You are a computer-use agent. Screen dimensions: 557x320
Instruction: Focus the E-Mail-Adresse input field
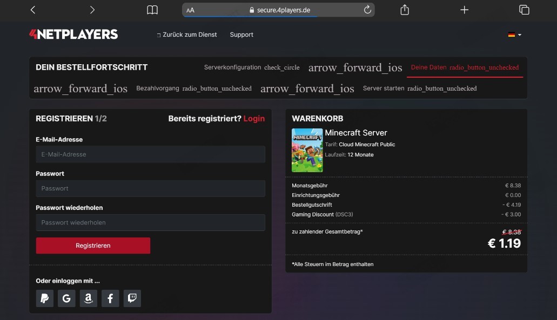[x=150, y=154]
